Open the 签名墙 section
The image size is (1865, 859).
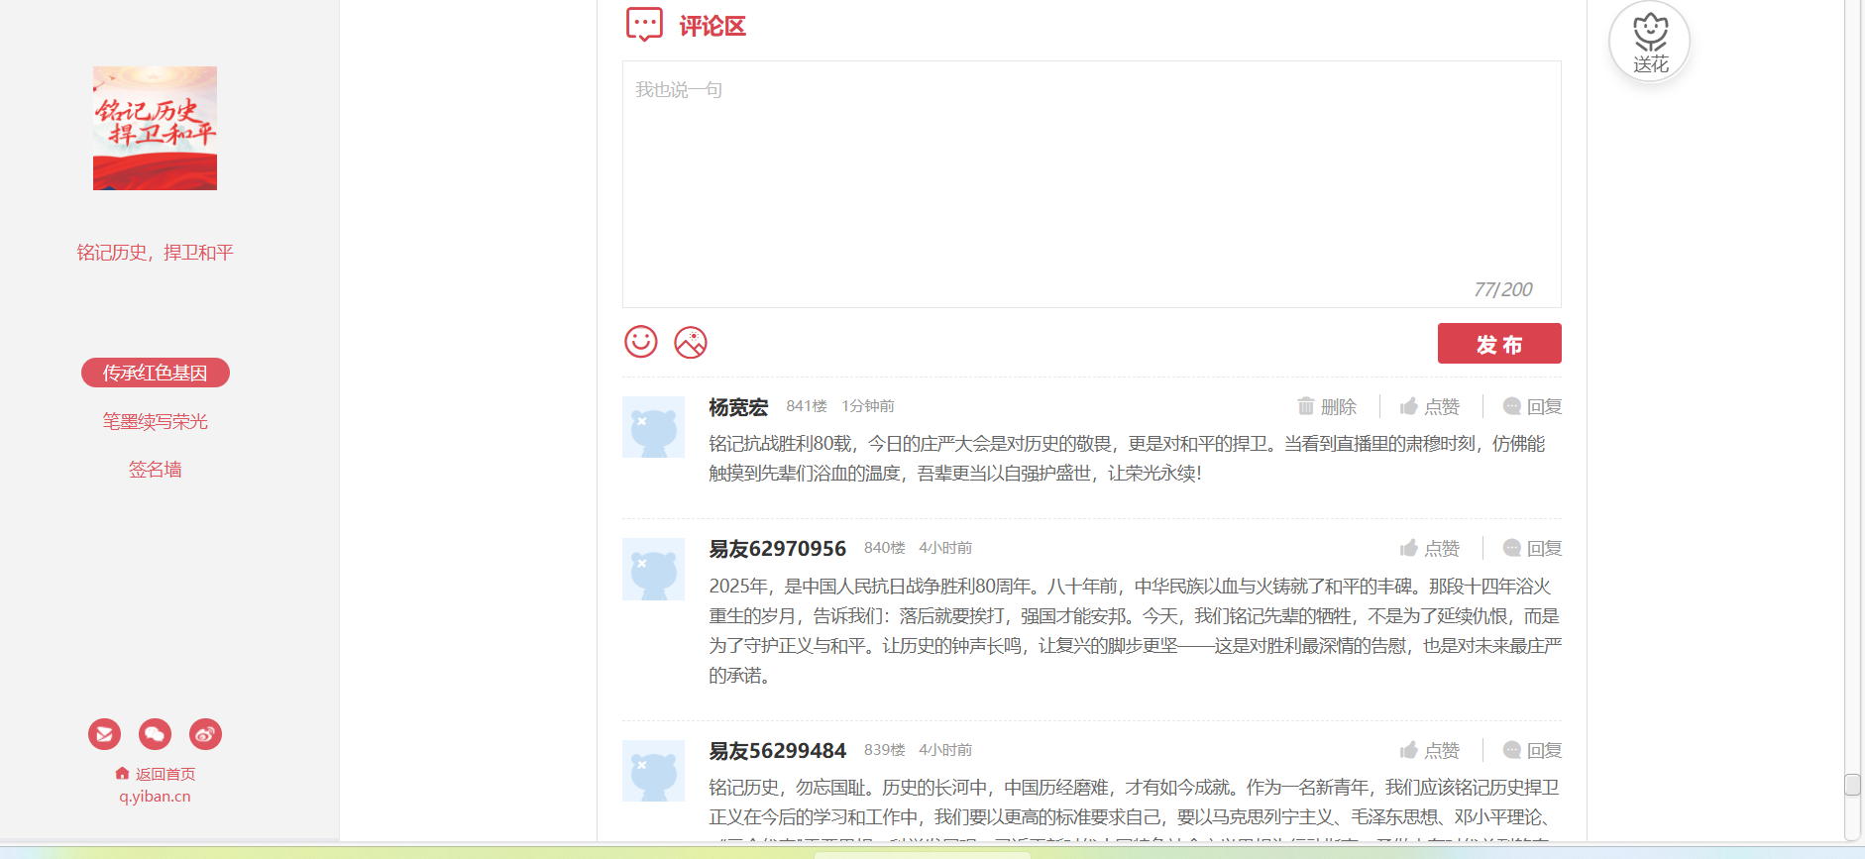click(x=156, y=469)
